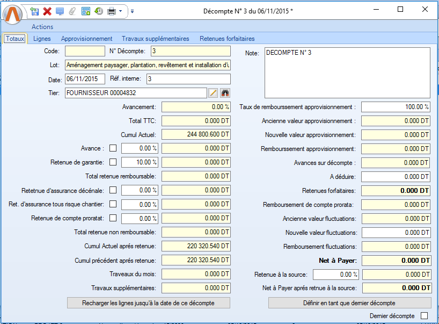Click Définir en tant que dernier décompte
The height and width of the screenshot is (324, 439).
tap(349, 303)
